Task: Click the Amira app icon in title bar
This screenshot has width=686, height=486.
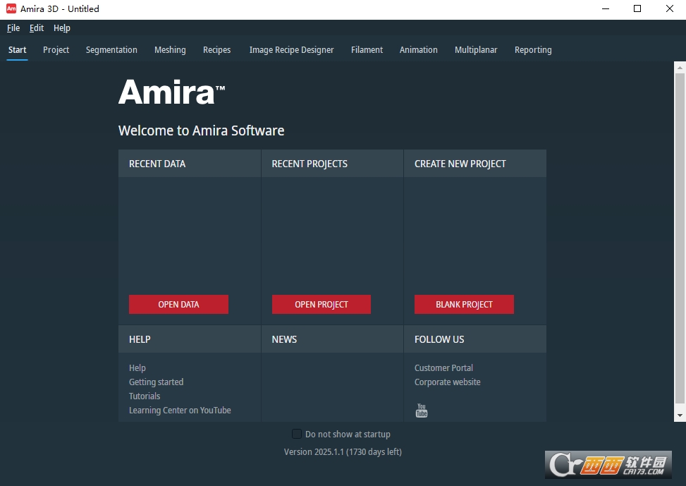Action: (11, 8)
